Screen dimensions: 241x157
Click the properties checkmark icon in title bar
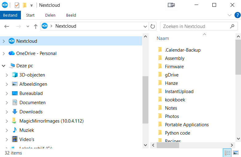(17, 5)
